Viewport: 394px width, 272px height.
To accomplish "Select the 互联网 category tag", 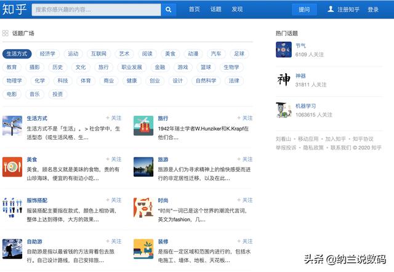I will (x=98, y=54).
